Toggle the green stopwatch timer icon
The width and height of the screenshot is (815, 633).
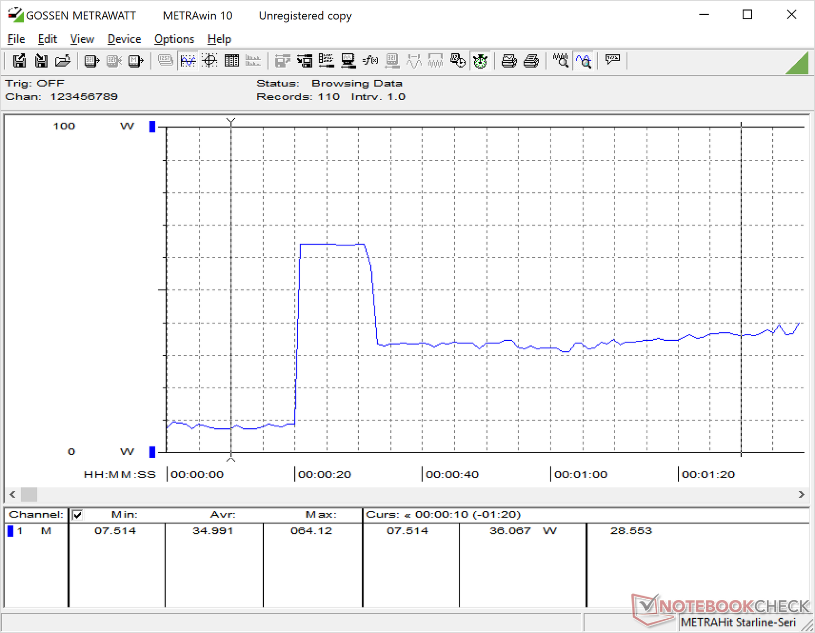click(x=480, y=61)
